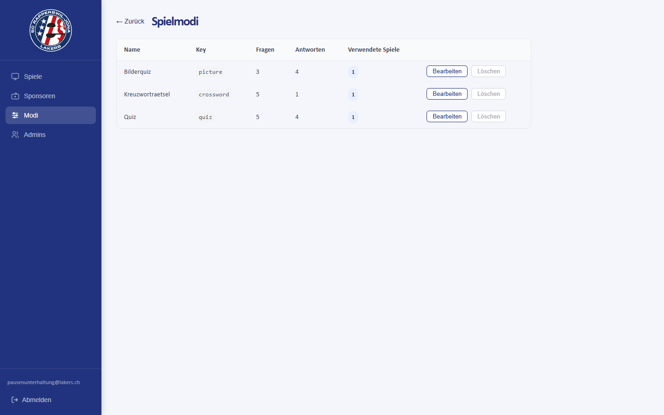This screenshot has height=415, width=664.
Task: Click the Spielmodi page heading
Action: click(x=175, y=21)
